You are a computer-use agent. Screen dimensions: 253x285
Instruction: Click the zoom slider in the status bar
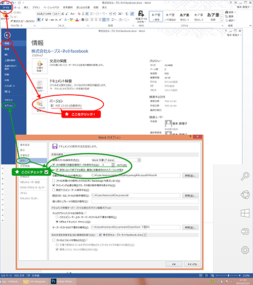tap(228, 275)
